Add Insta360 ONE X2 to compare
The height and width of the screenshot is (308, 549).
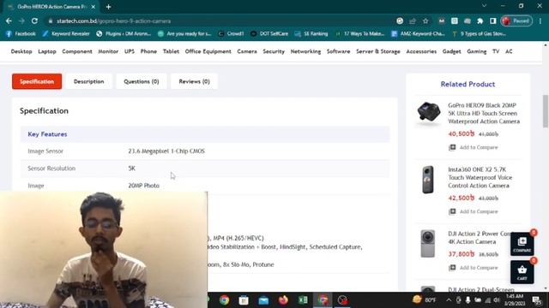coord(474,211)
